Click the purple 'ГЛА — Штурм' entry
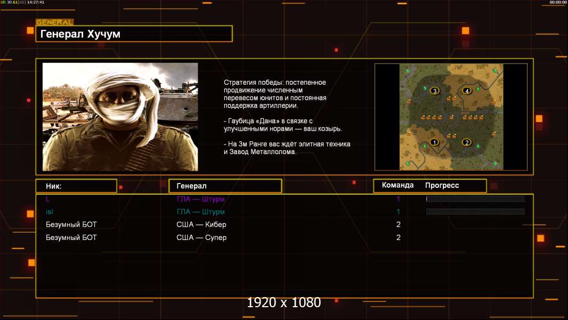Image resolution: width=568 pixels, height=320 pixels. coord(201,199)
